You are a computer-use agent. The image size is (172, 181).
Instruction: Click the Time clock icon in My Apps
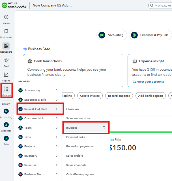click(21, 137)
